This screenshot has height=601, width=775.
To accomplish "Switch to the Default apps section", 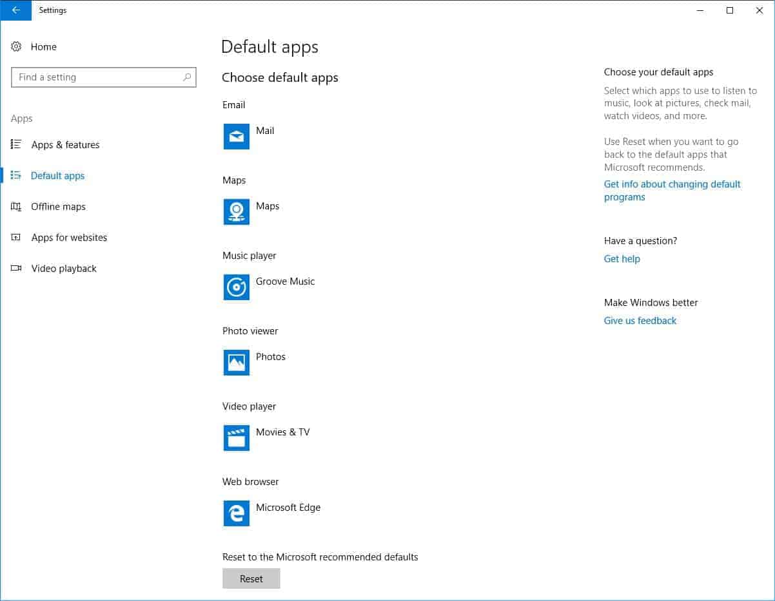I will pos(57,175).
